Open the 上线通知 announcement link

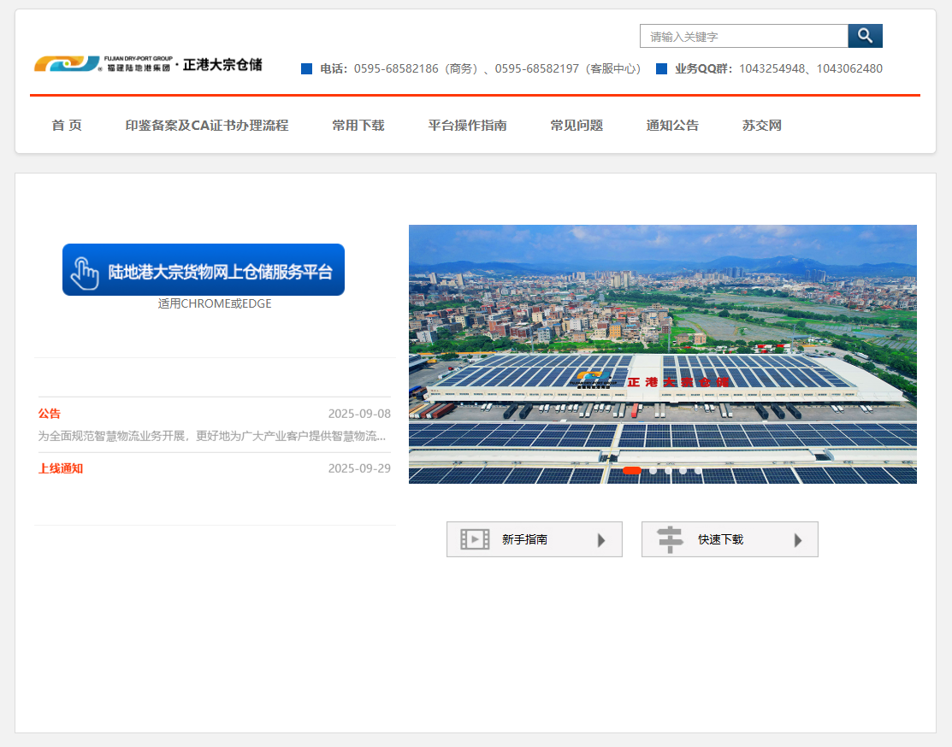[60, 468]
